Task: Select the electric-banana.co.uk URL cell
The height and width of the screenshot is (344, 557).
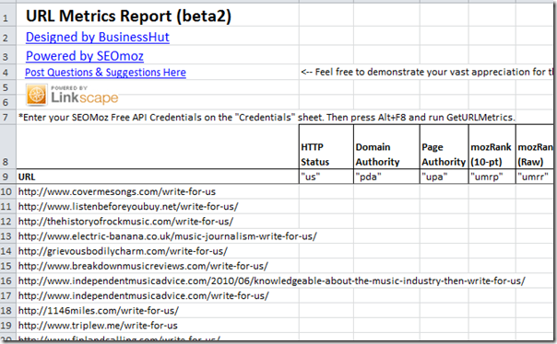Action: (x=167, y=236)
